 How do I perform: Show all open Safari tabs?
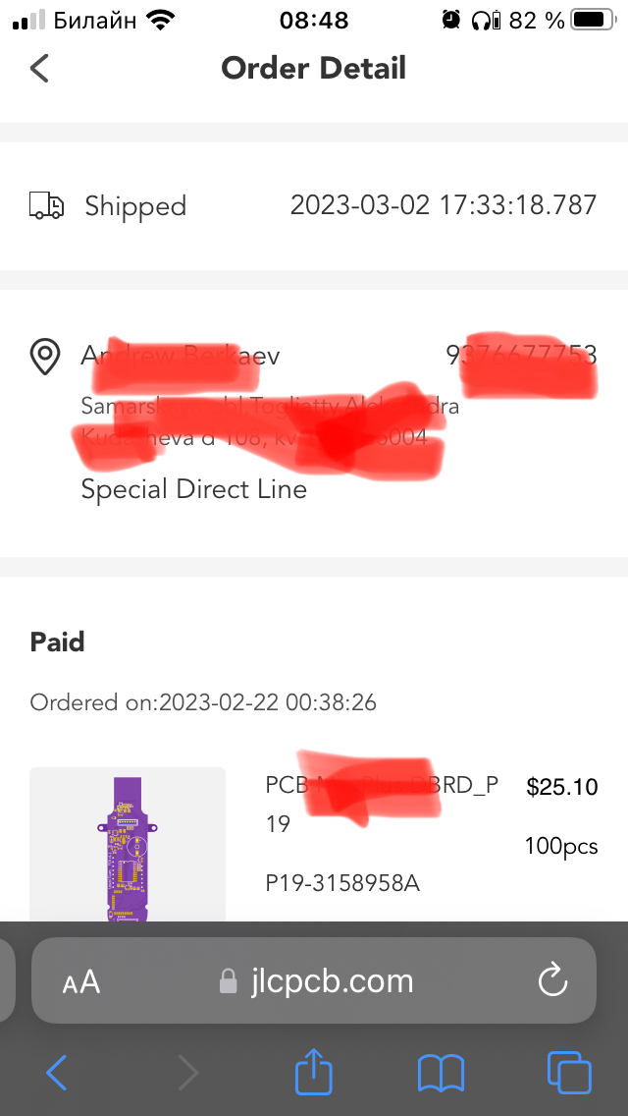[569, 1072]
